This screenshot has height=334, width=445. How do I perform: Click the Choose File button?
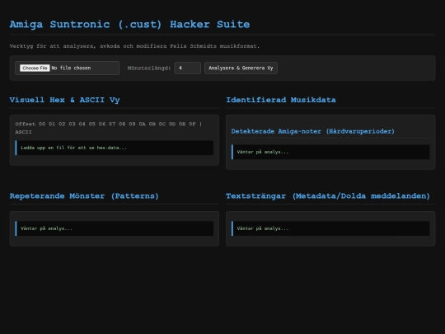click(35, 68)
